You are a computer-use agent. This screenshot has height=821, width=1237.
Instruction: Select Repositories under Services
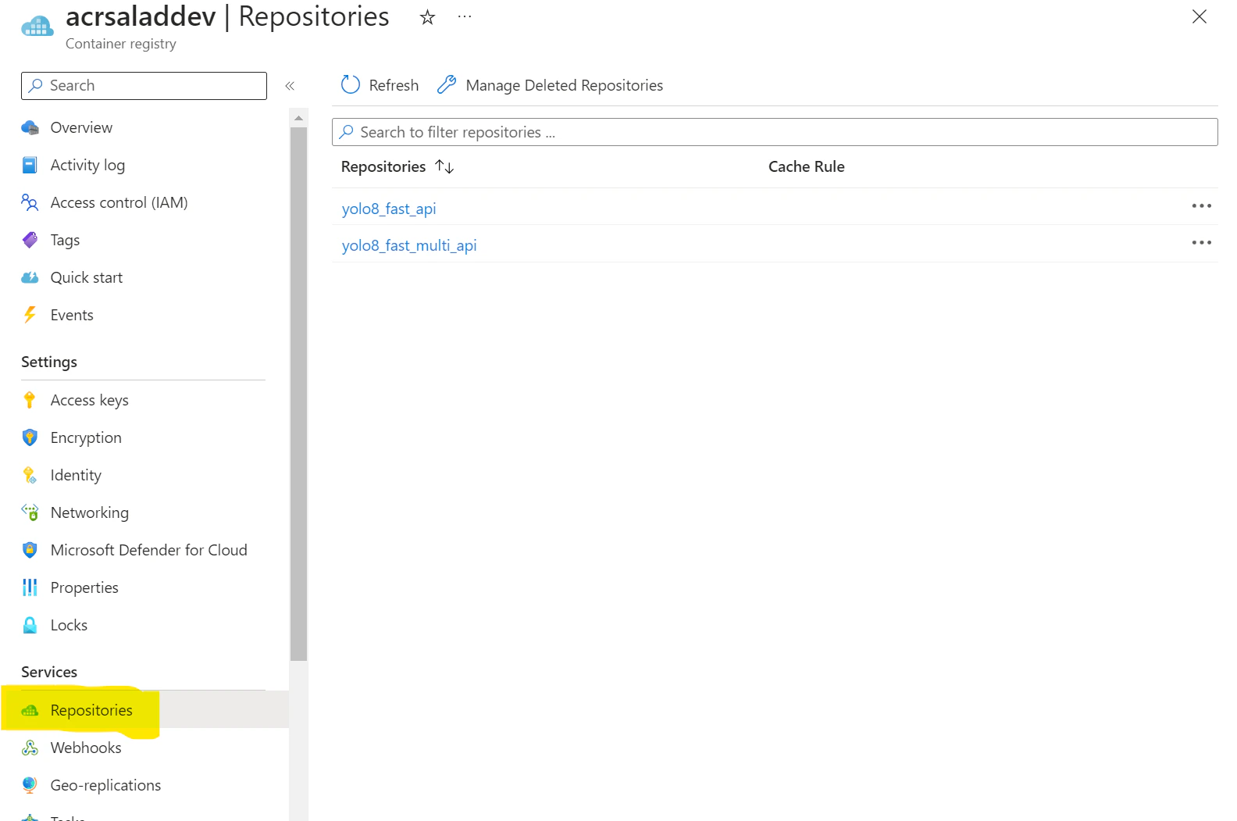[x=91, y=710]
